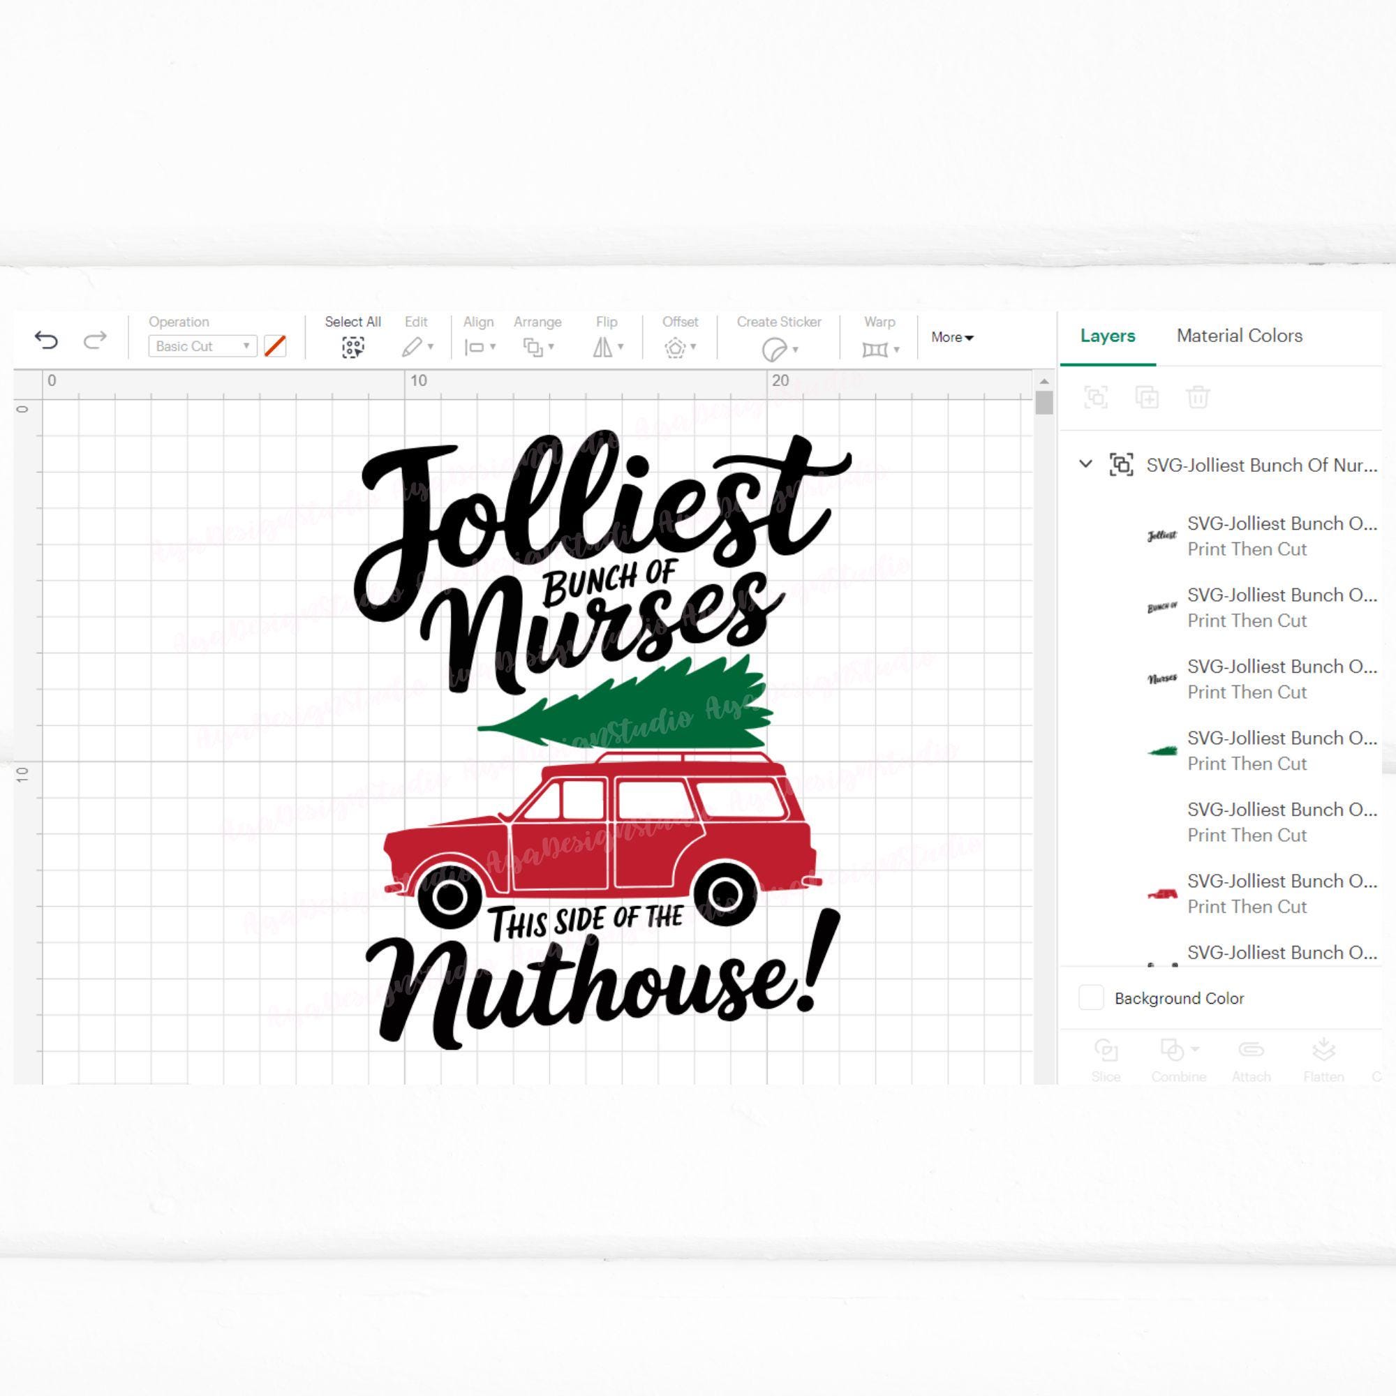Select the Nurses layer thumbnail
The width and height of the screenshot is (1396, 1396).
[x=1162, y=679]
